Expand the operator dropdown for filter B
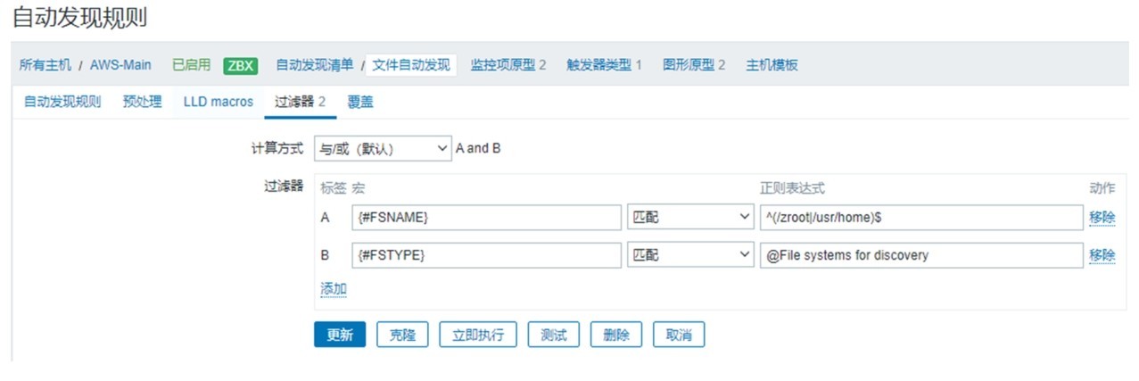 [x=690, y=255]
